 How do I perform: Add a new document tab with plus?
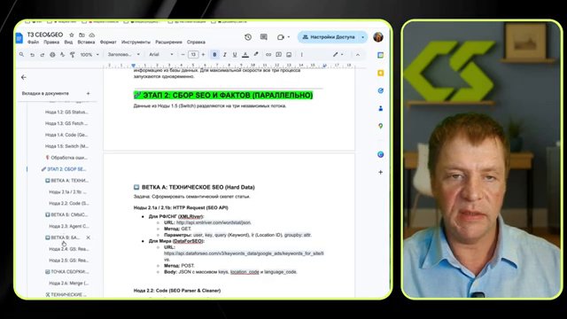coord(88,93)
